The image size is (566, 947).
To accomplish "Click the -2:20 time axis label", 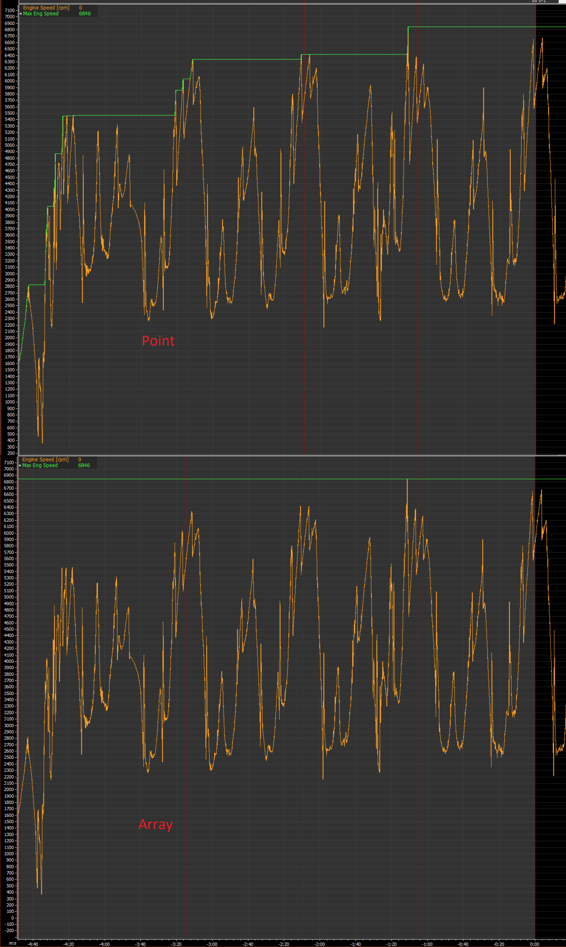I will [284, 944].
